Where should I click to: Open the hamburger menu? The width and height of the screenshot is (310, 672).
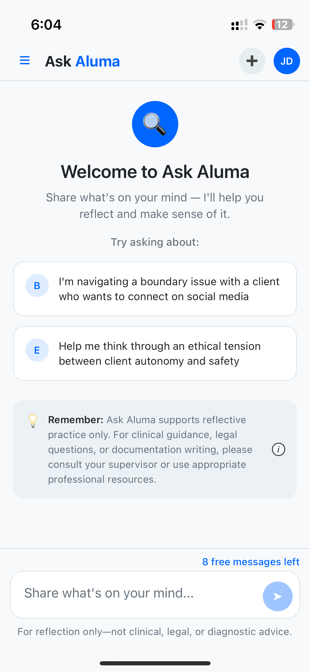25,61
